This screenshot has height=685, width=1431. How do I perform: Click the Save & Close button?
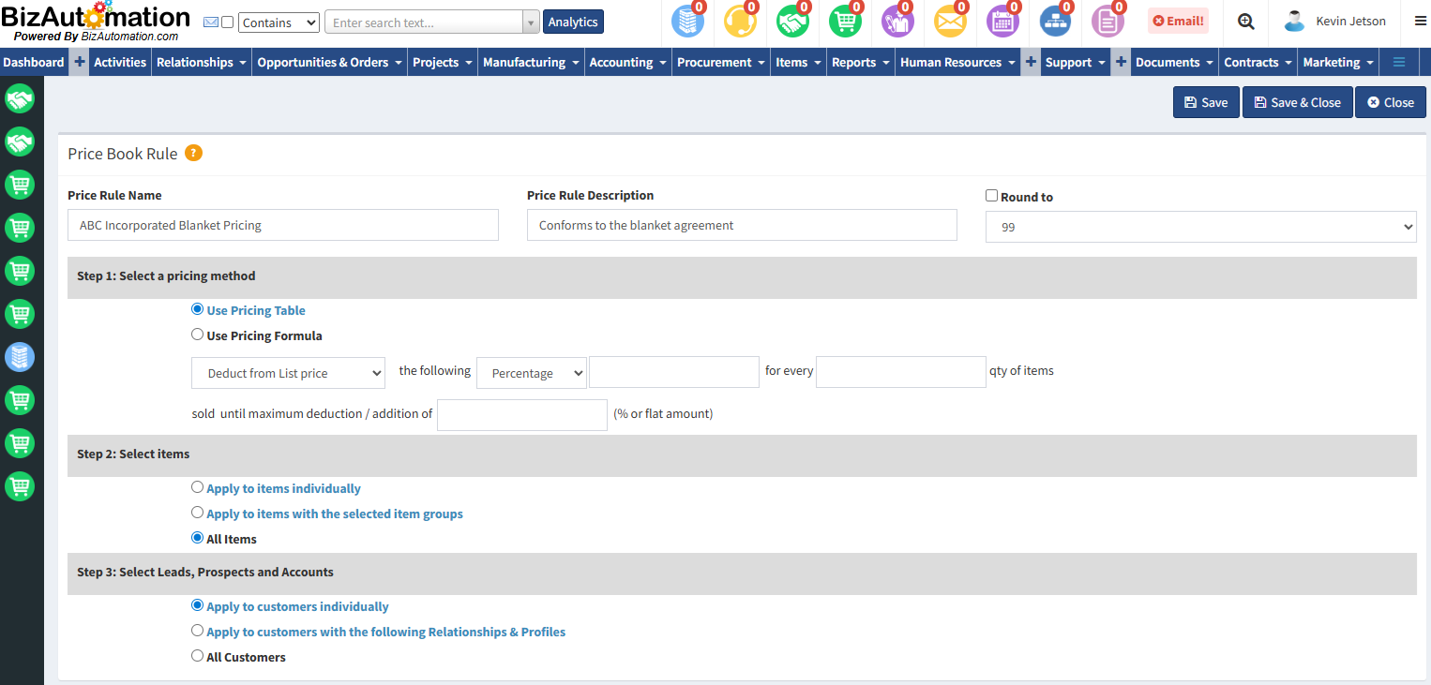coord(1298,102)
